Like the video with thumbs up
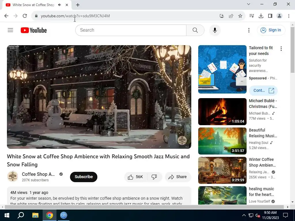 click(x=136, y=177)
